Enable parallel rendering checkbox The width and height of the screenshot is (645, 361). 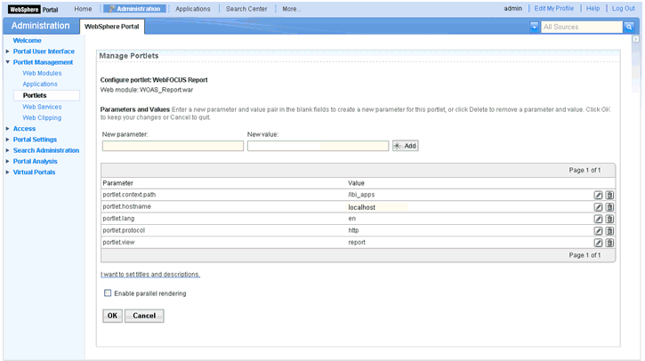[108, 293]
